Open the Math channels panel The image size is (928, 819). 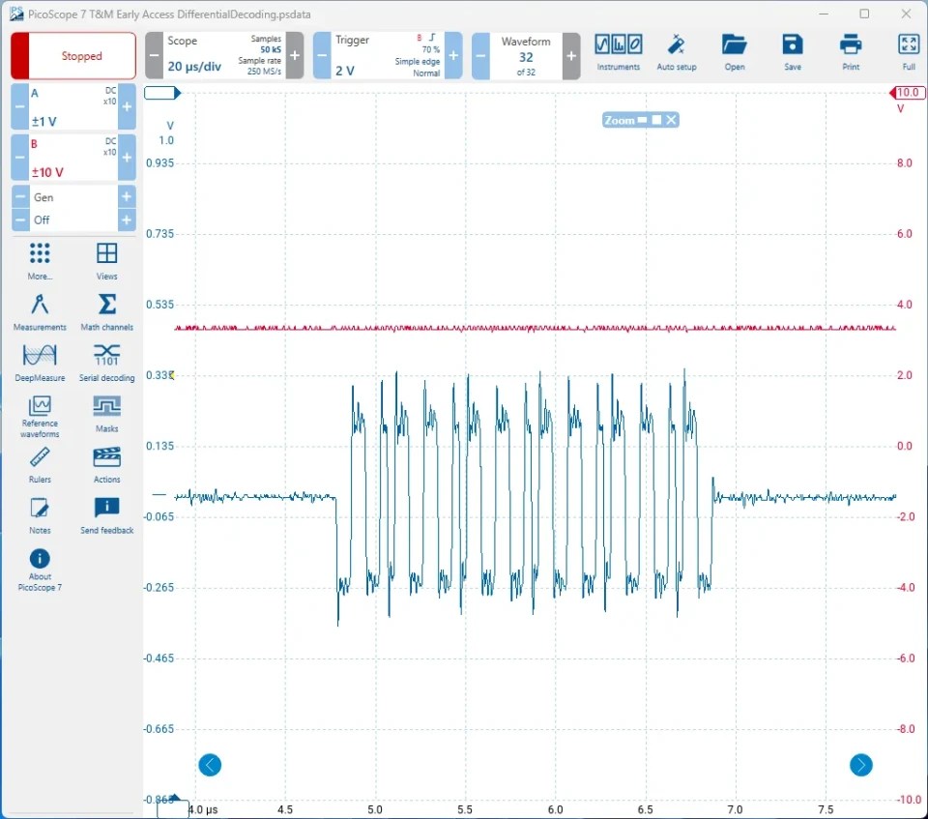point(106,311)
